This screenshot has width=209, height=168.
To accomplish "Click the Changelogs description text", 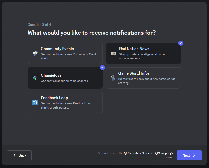I will pos(64,81).
